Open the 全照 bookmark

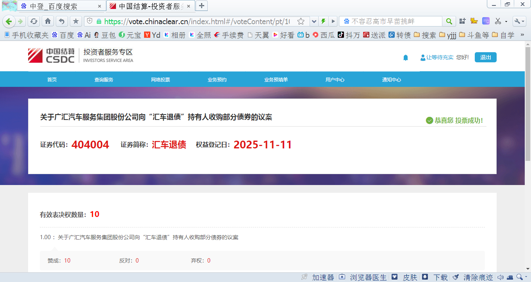coord(200,35)
